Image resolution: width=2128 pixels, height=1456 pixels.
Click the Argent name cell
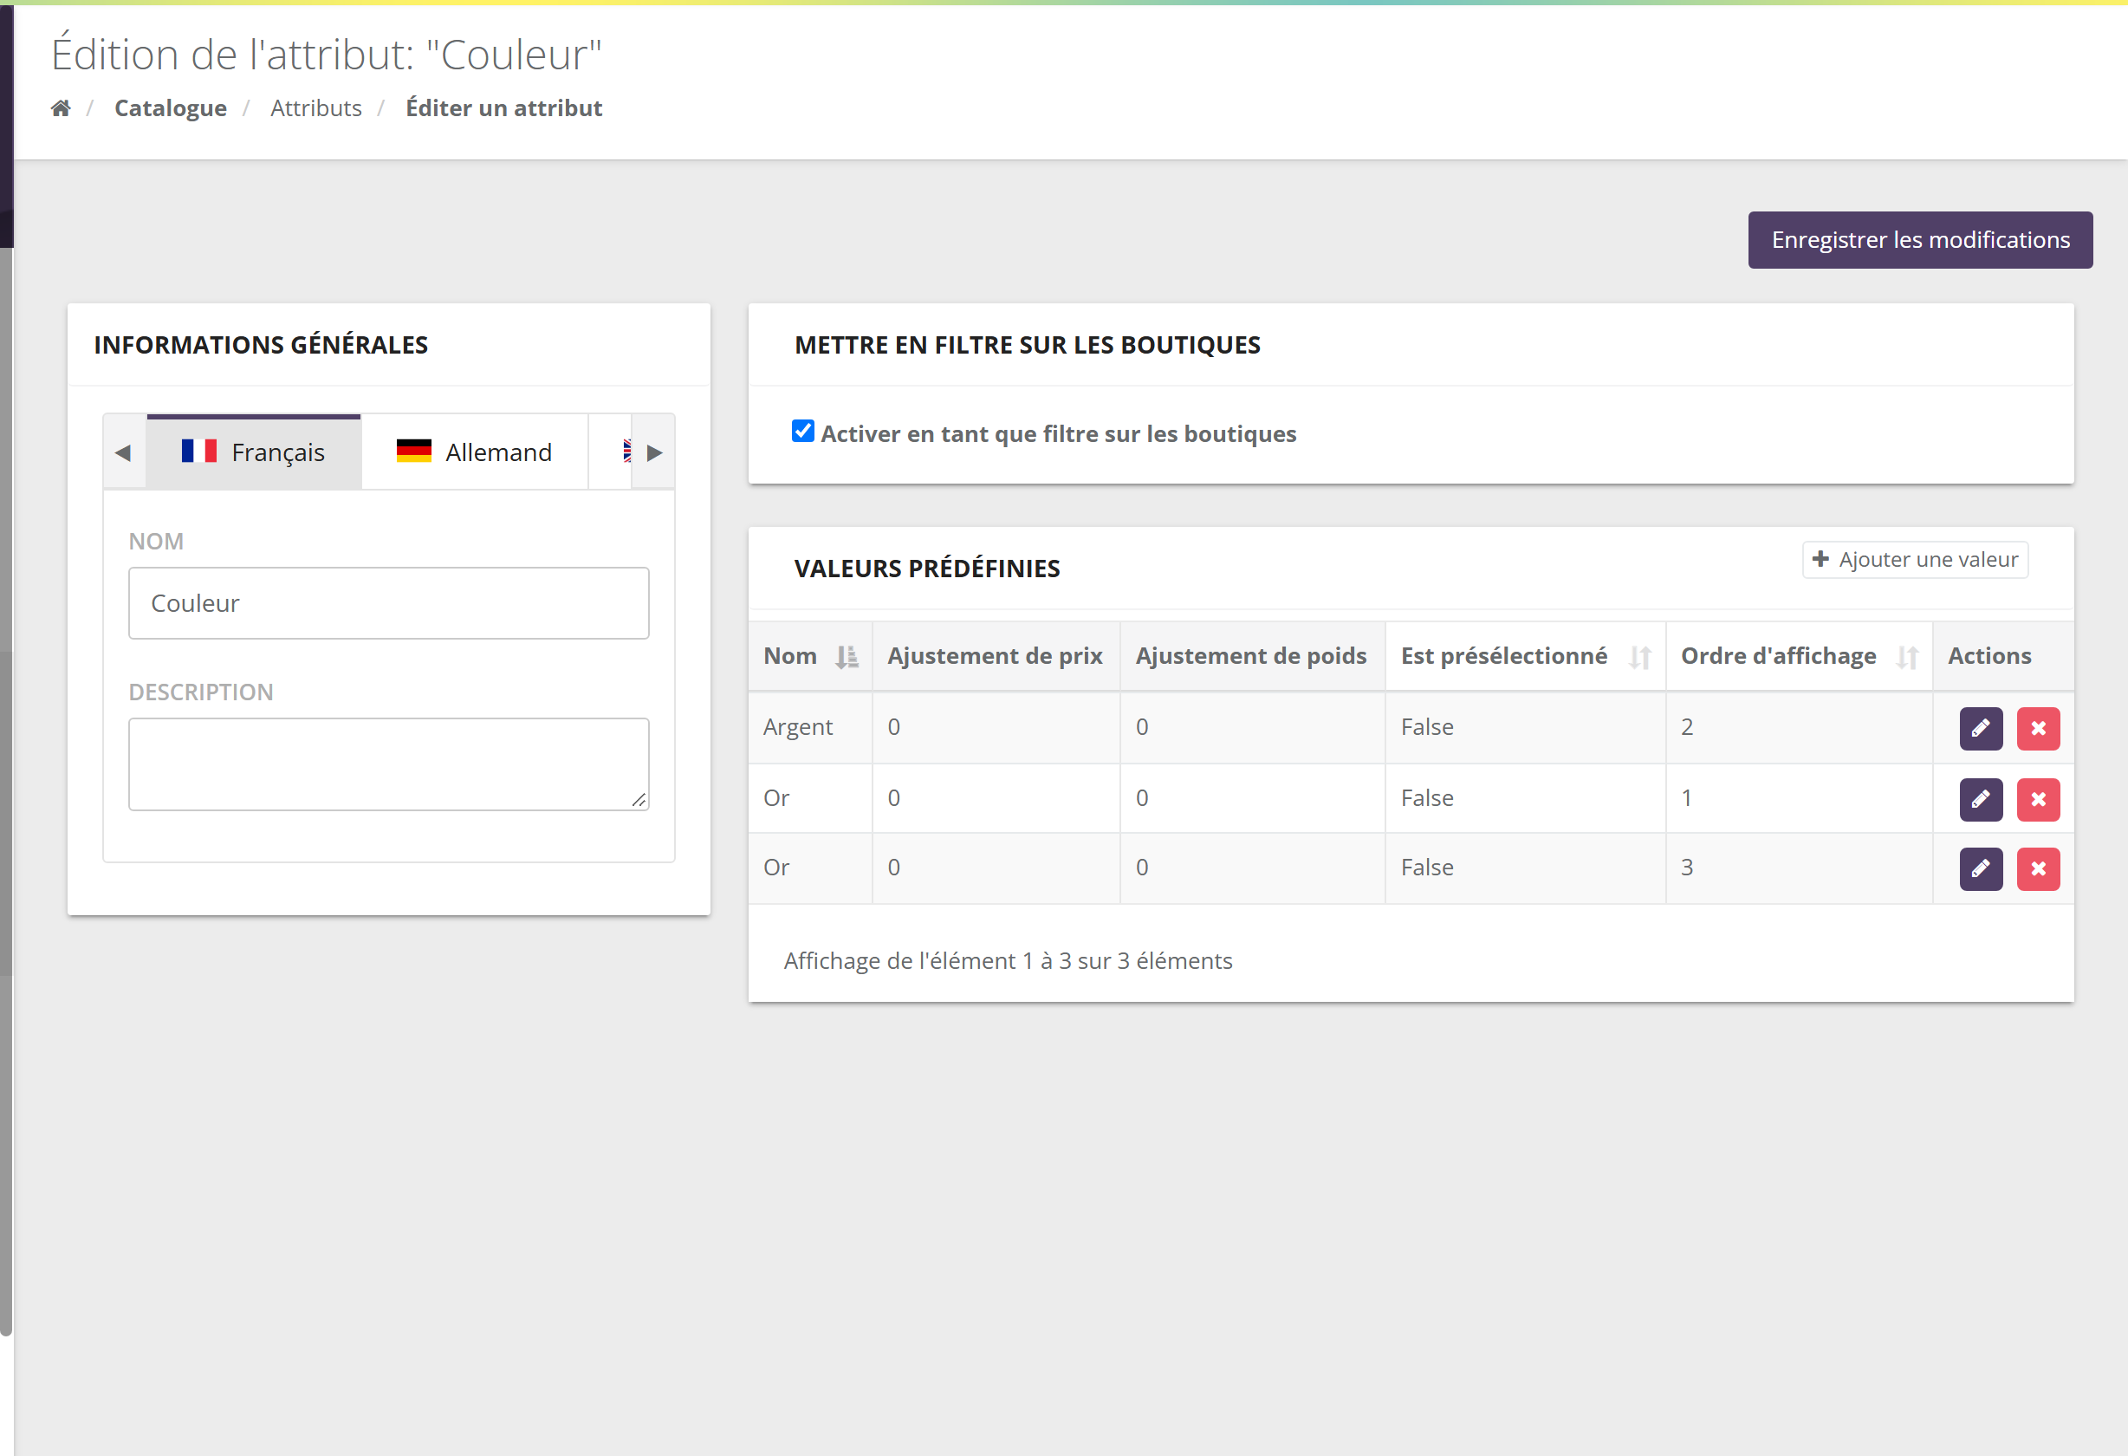(x=809, y=727)
